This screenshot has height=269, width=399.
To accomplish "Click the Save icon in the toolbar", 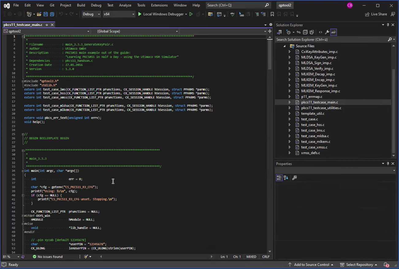I will (45, 14).
